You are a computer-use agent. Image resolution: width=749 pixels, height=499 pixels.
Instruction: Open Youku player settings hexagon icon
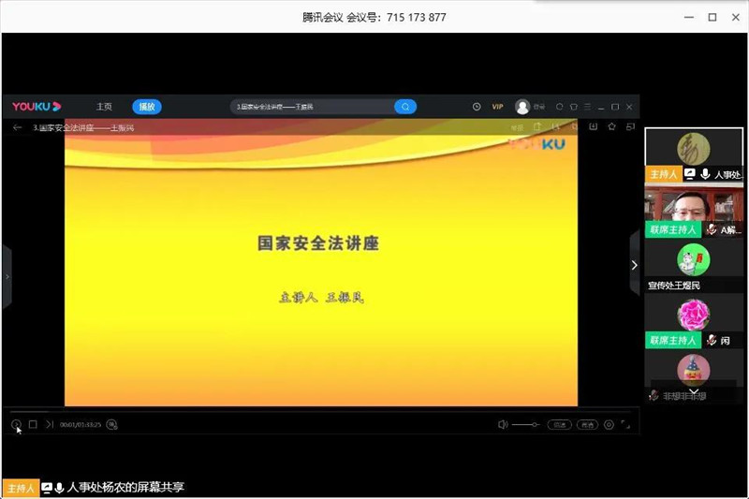tap(609, 424)
